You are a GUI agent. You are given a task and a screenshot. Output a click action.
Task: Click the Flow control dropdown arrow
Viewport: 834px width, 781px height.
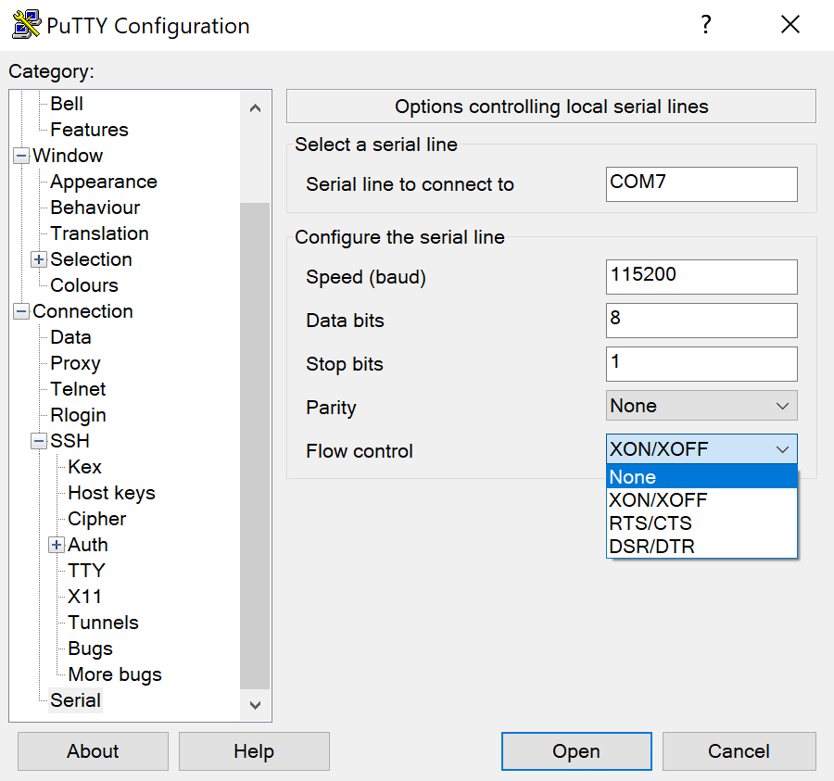coord(782,449)
